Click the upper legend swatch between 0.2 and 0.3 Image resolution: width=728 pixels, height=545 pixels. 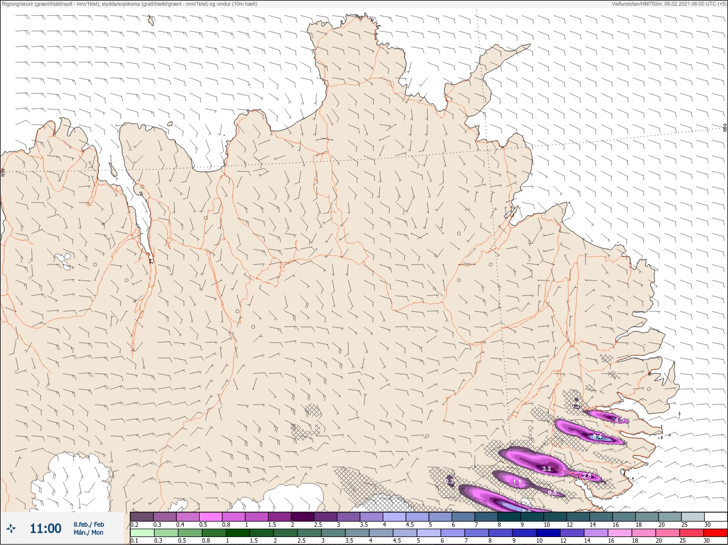(x=142, y=517)
